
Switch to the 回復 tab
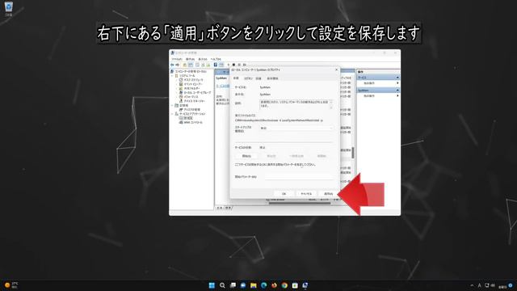pos(258,78)
